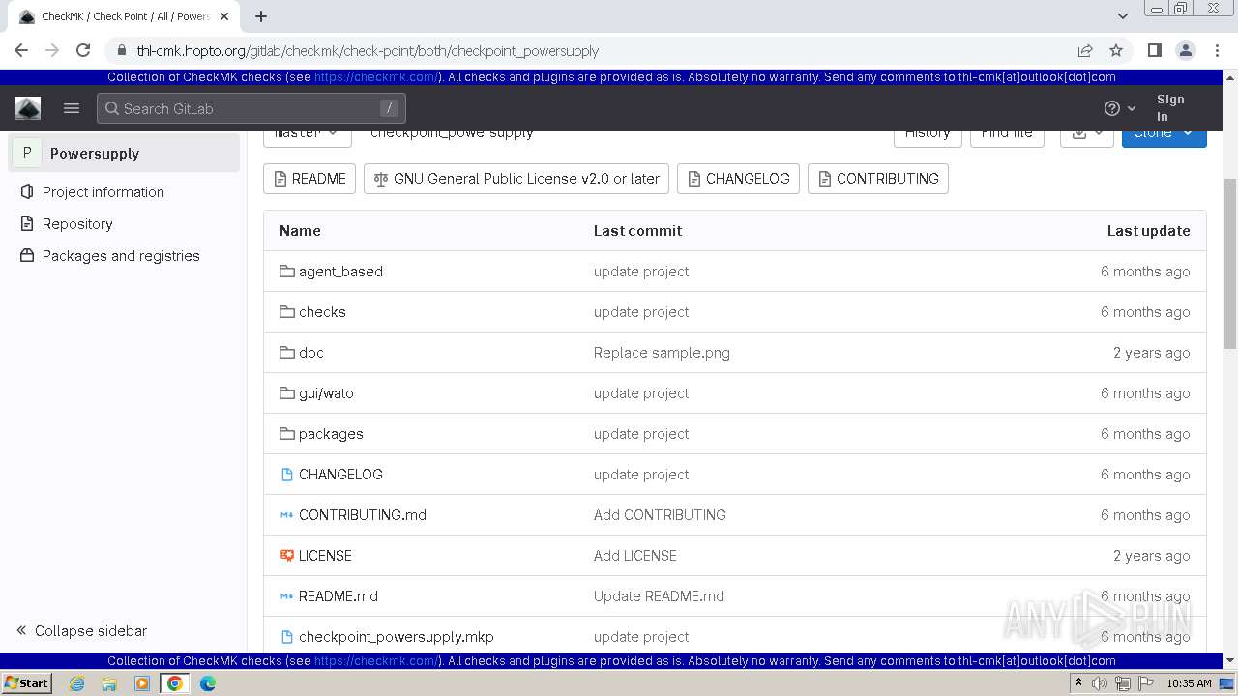This screenshot has height=696, width=1238.
Task: Click the checks folder icon
Action: click(x=287, y=311)
